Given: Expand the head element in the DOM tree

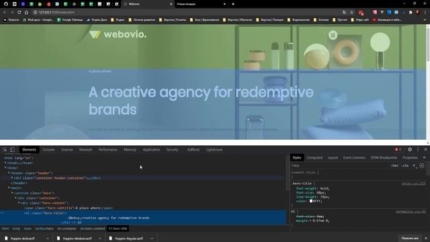Looking at the screenshot, I should point(5,163).
